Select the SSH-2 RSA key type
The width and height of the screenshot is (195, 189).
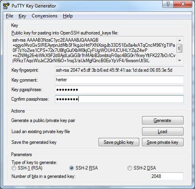(72, 168)
